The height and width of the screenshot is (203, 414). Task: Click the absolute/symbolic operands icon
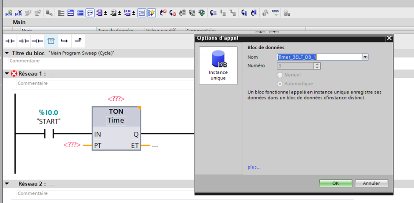click(x=99, y=13)
